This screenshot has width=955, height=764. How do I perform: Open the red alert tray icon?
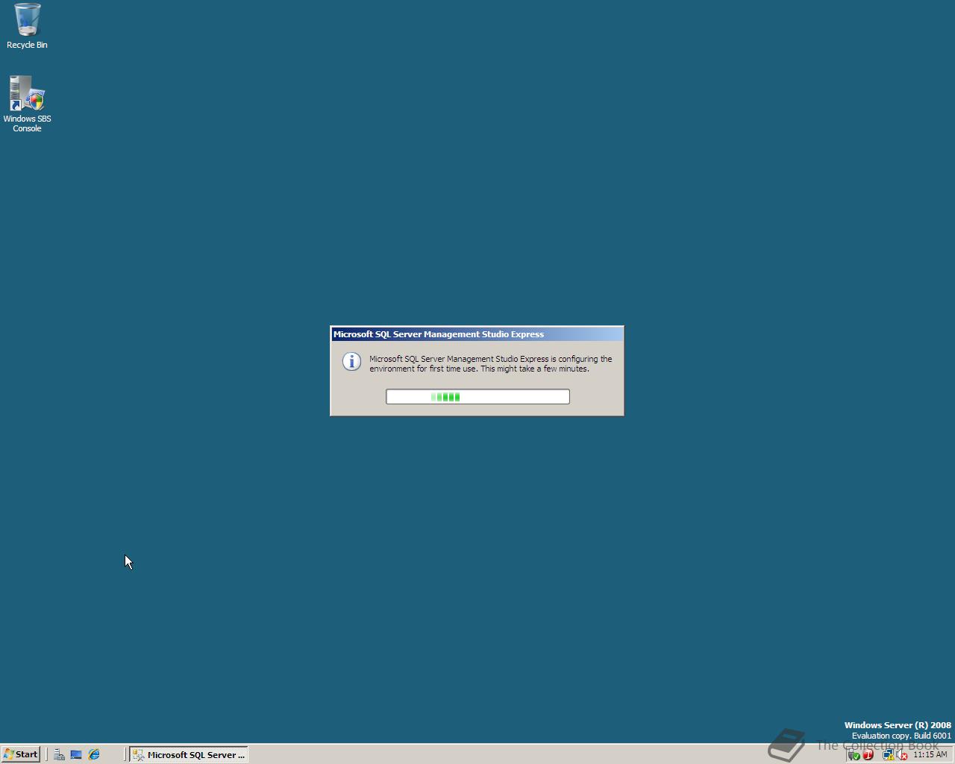coord(868,755)
